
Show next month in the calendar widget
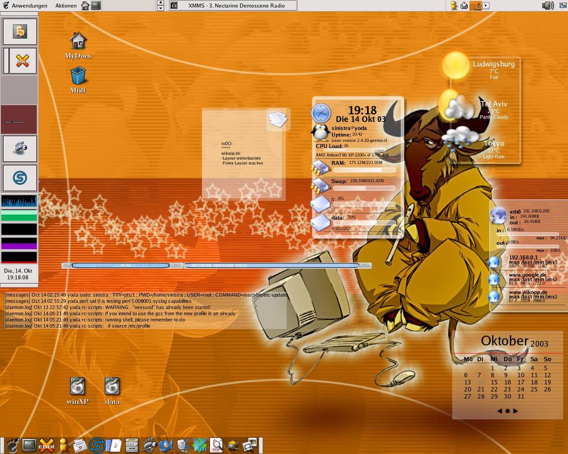click(x=515, y=411)
